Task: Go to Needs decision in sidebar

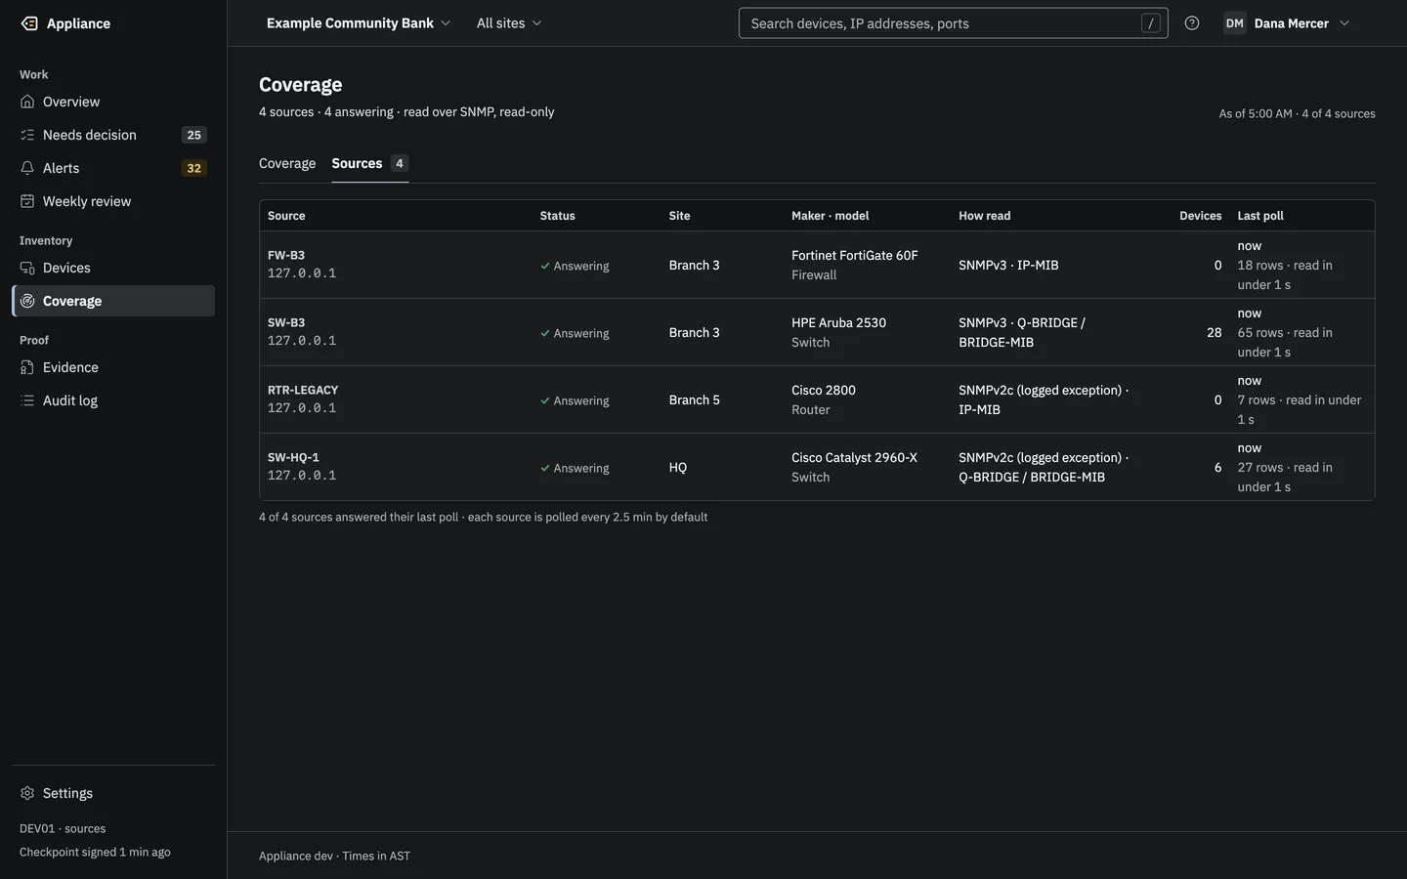Action: tap(113, 135)
